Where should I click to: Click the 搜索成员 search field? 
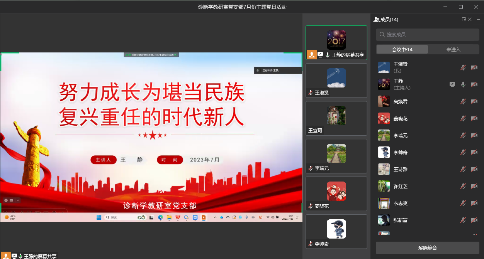(x=428, y=35)
